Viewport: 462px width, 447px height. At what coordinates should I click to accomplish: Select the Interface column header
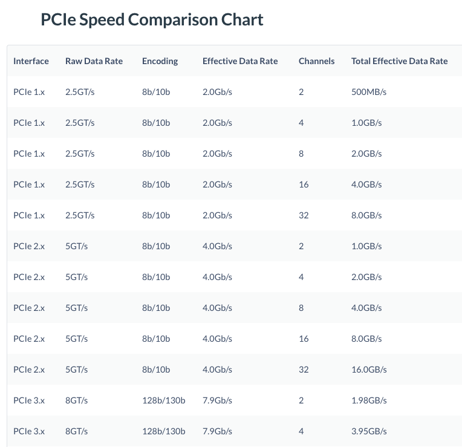31,61
